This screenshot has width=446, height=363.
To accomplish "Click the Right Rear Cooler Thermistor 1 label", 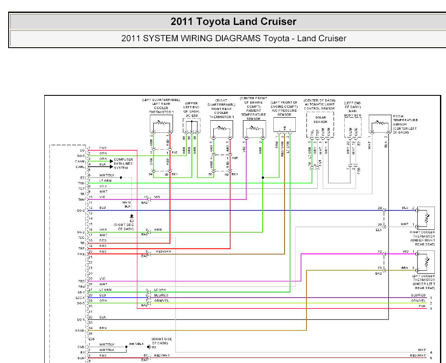I will [221, 109].
